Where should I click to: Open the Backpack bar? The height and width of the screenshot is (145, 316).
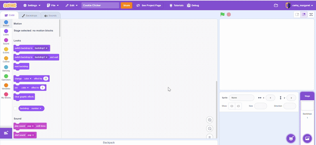click(x=109, y=143)
